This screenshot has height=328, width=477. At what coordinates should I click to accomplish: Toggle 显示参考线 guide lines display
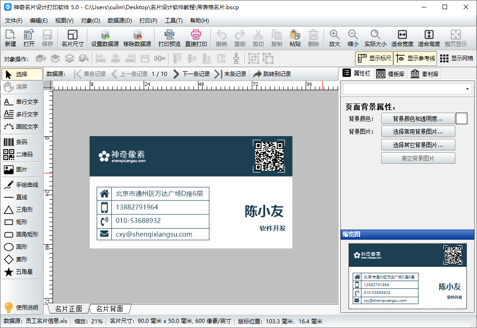tap(415, 58)
